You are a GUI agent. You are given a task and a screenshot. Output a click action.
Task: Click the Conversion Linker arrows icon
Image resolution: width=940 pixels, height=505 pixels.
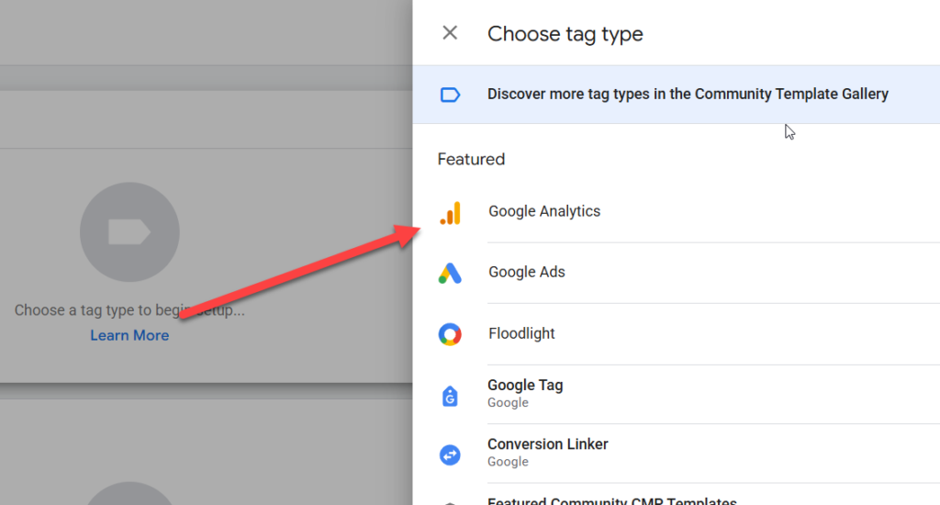pyautogui.click(x=450, y=454)
